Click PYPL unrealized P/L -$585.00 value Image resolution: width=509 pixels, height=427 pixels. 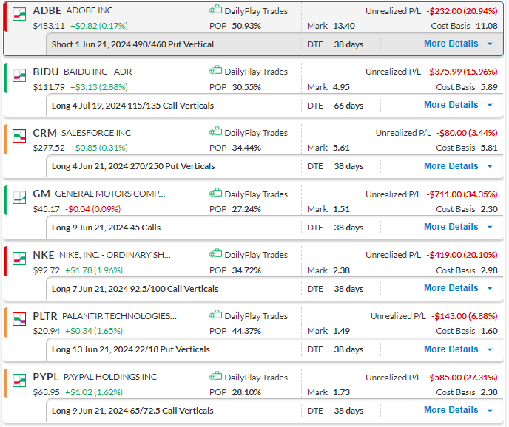click(x=462, y=378)
